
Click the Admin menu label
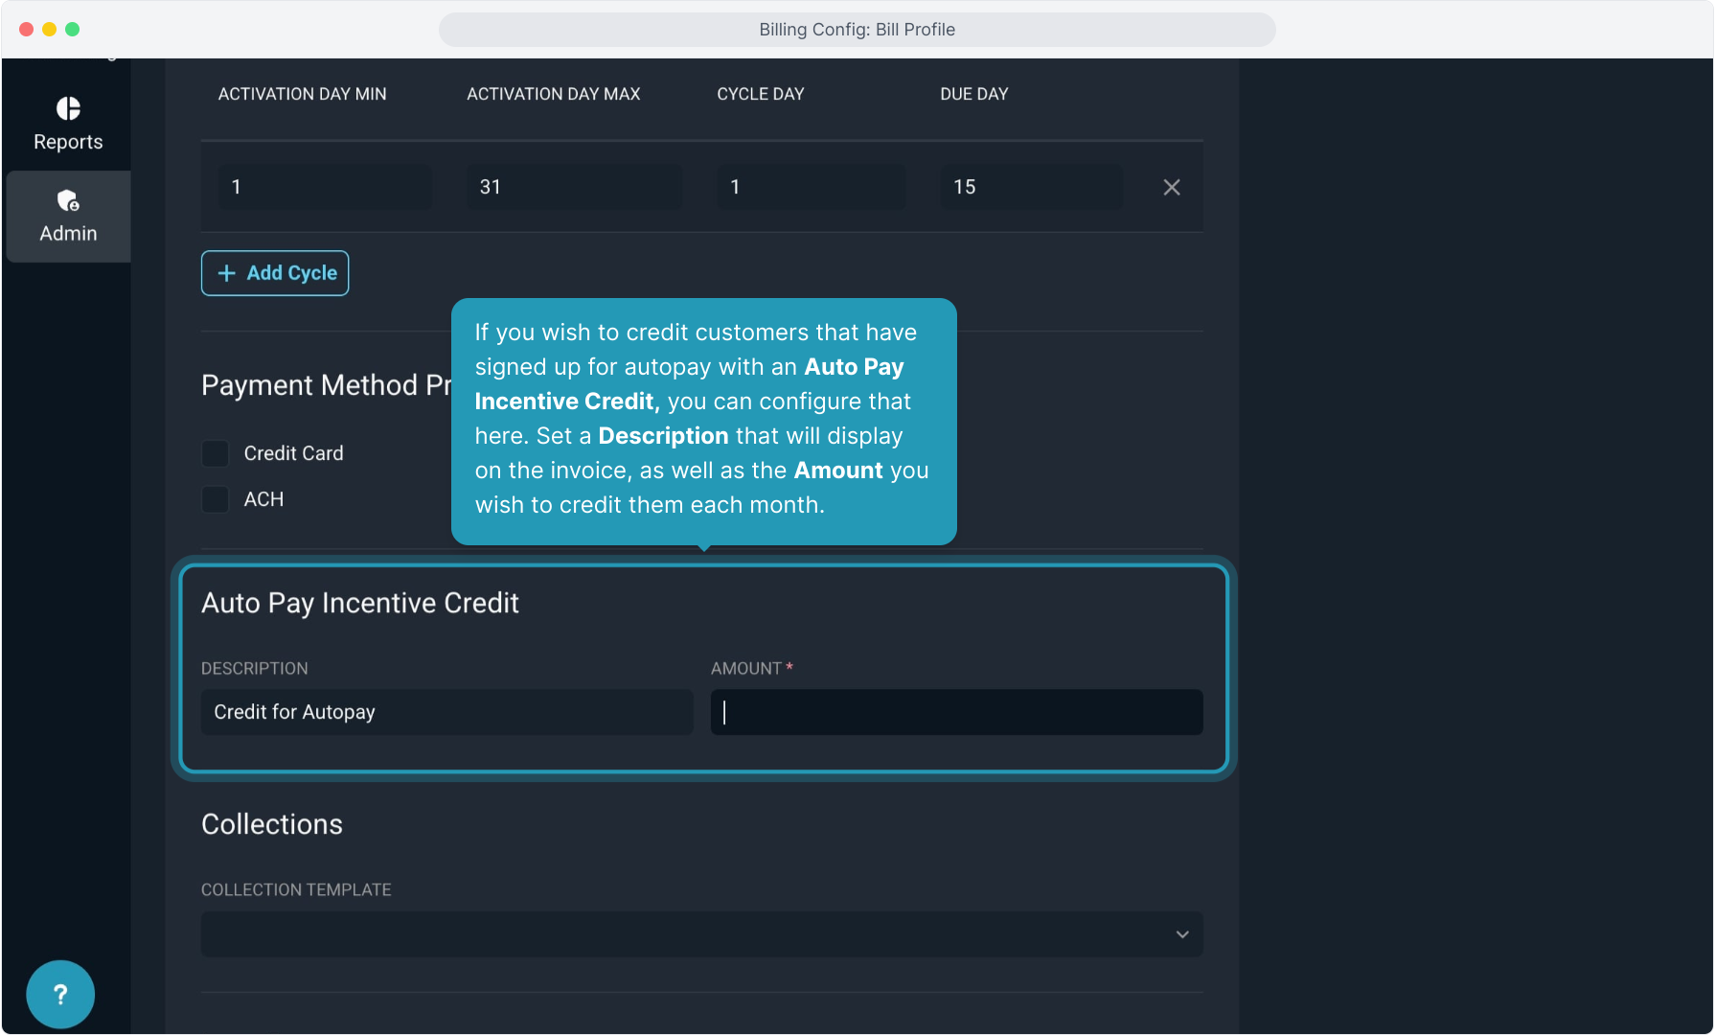point(68,234)
